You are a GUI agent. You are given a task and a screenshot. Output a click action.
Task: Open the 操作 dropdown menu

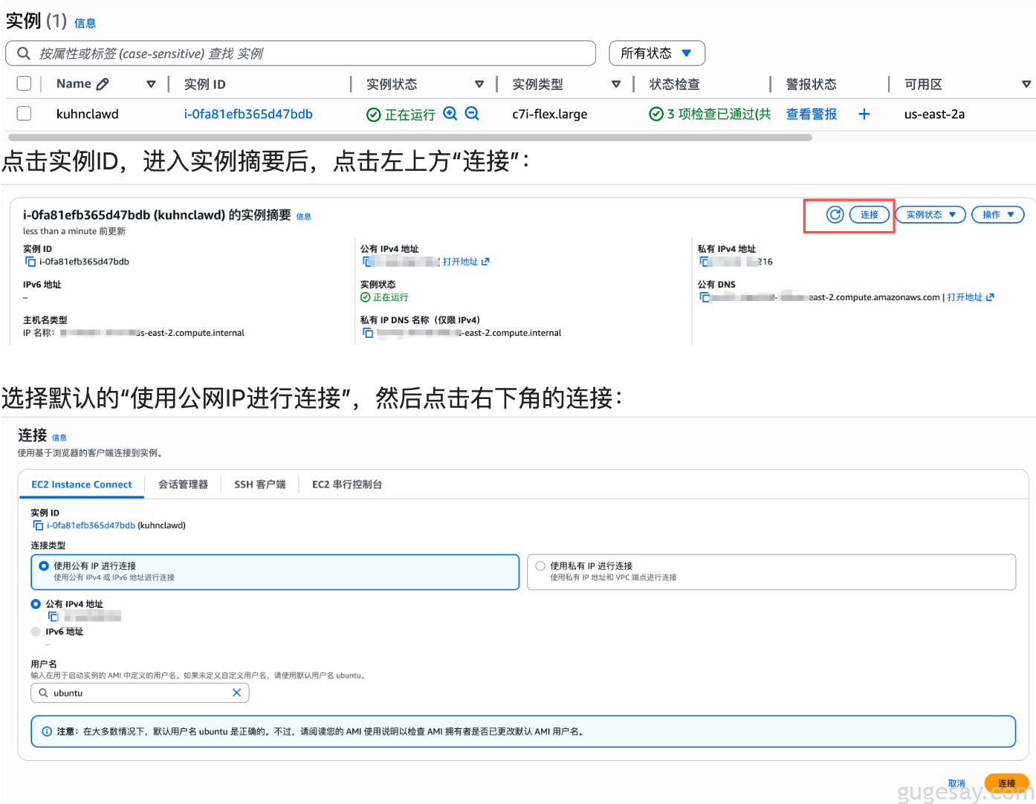(997, 214)
